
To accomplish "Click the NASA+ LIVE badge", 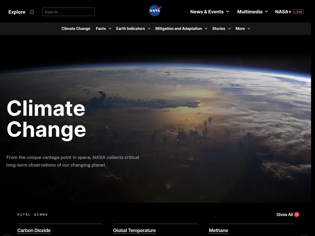I will click(x=298, y=12).
